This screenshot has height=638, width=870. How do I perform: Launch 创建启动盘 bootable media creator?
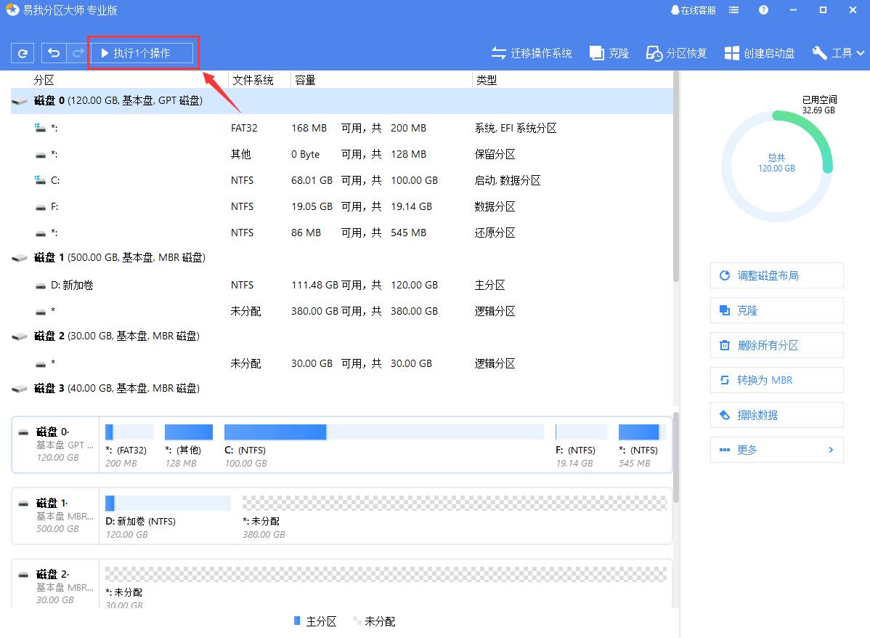click(759, 52)
